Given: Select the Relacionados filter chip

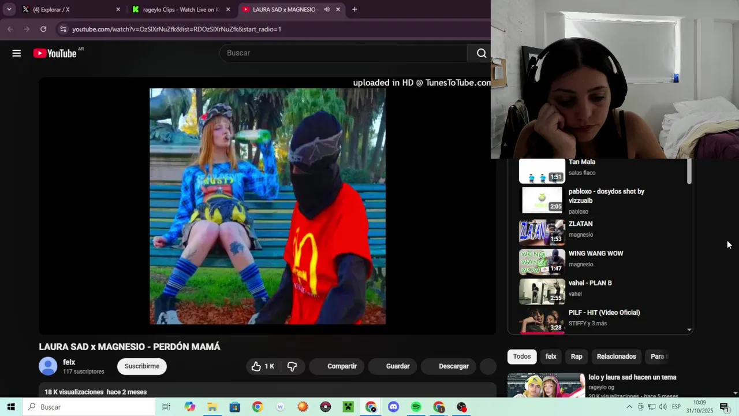Looking at the screenshot, I should [x=616, y=356].
